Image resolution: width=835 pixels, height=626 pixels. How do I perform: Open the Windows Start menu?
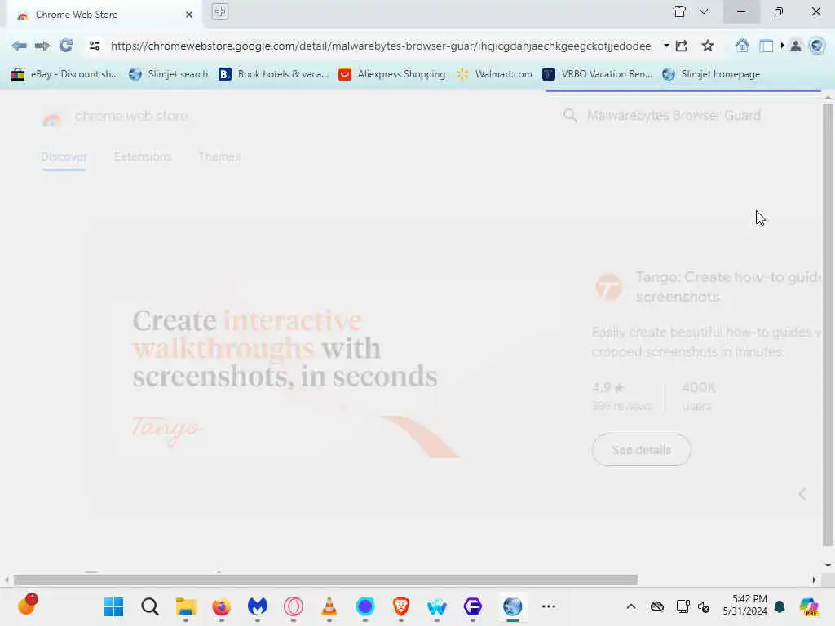point(114,606)
